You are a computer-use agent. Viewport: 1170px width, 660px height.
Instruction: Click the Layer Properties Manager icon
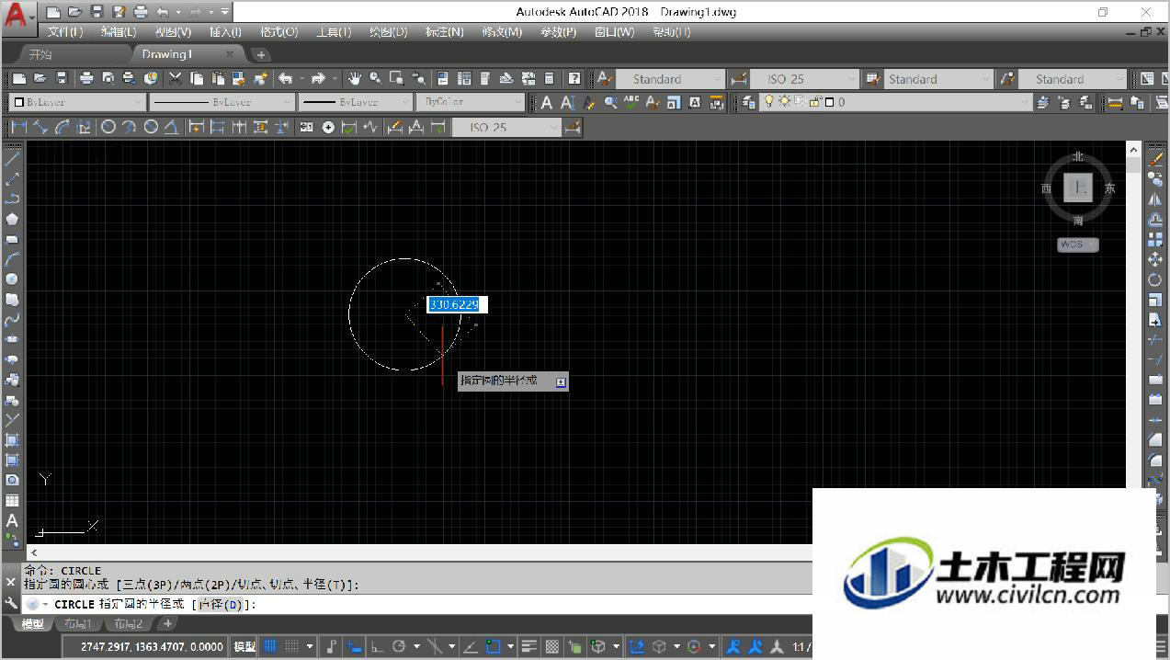click(x=749, y=102)
